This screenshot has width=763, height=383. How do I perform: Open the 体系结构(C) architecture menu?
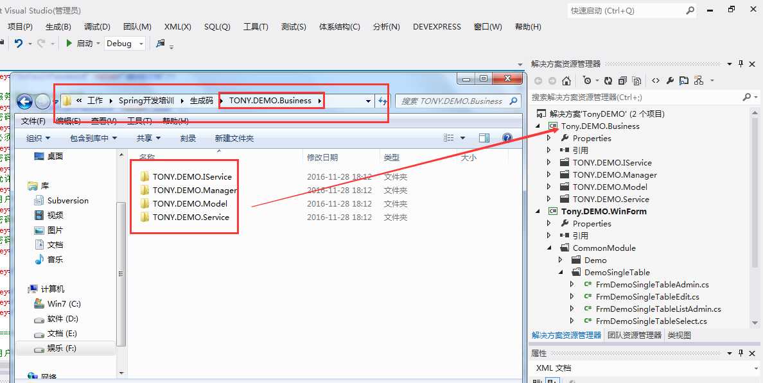tap(340, 27)
